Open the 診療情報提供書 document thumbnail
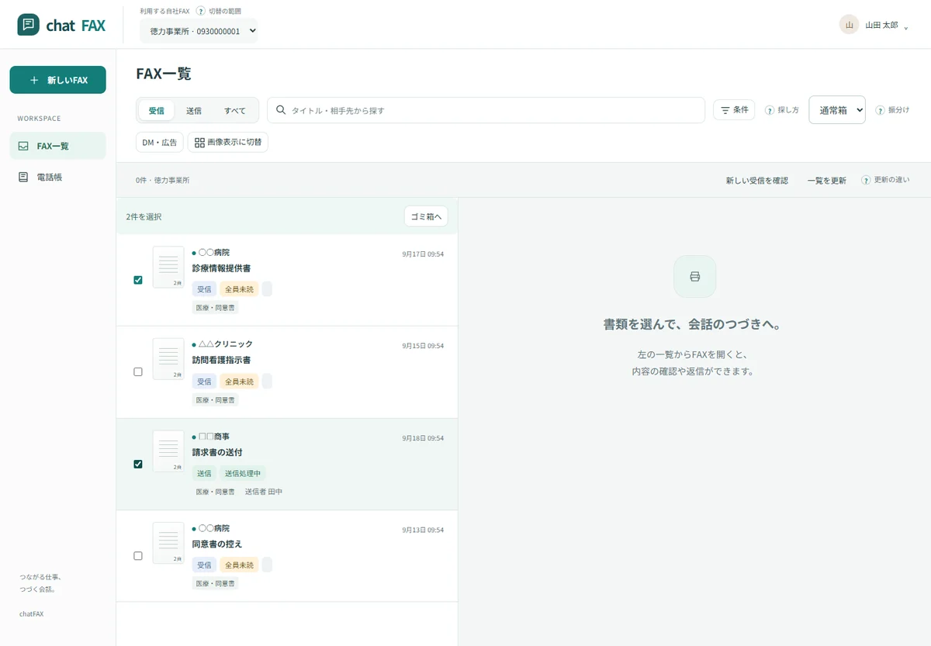Screen dimensions: 931x646 (x=168, y=267)
